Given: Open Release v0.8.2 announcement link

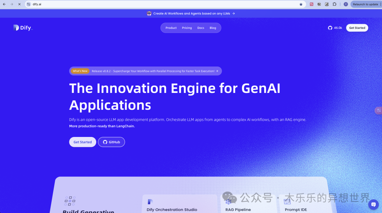Looking at the screenshot, I should click(155, 71).
